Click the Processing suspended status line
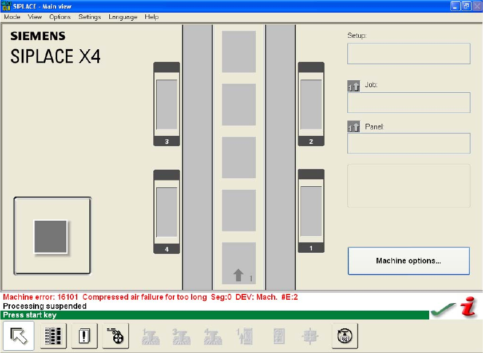 point(45,306)
